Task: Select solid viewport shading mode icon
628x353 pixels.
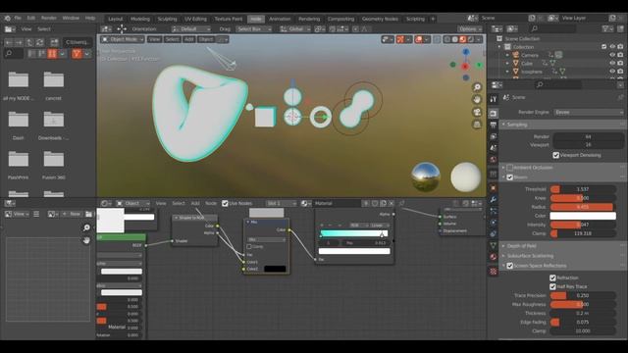Action: tap(455, 39)
